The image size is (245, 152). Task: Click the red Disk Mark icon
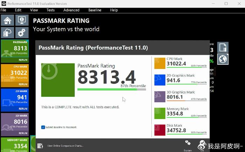tap(160, 130)
